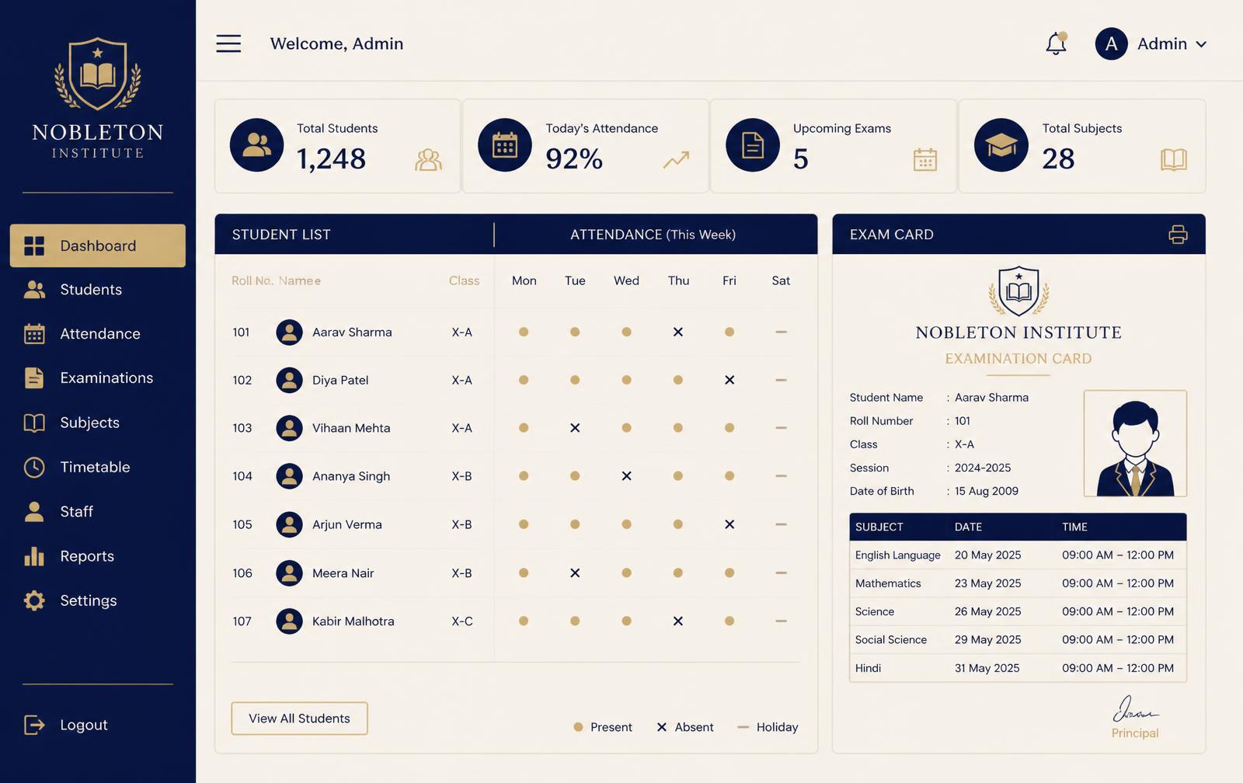Toggle Aarav Sharma's Monday present dot
The image size is (1243, 783).
click(x=524, y=332)
